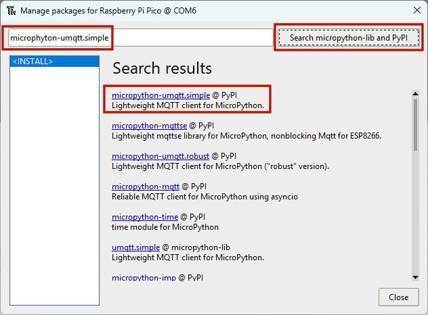Screen dimensions: 428x315
Task: Open micropython-umqtt.simple PyPI result link
Action: coord(160,95)
